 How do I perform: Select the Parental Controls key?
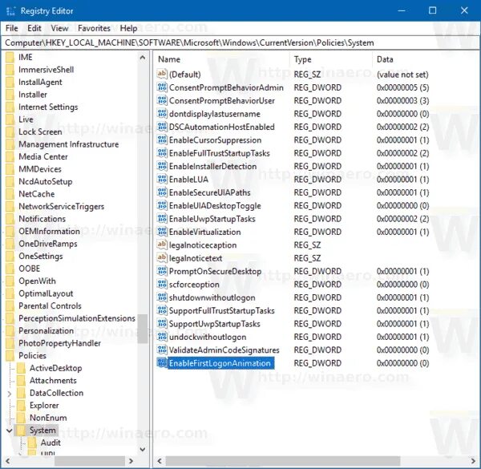tap(50, 305)
